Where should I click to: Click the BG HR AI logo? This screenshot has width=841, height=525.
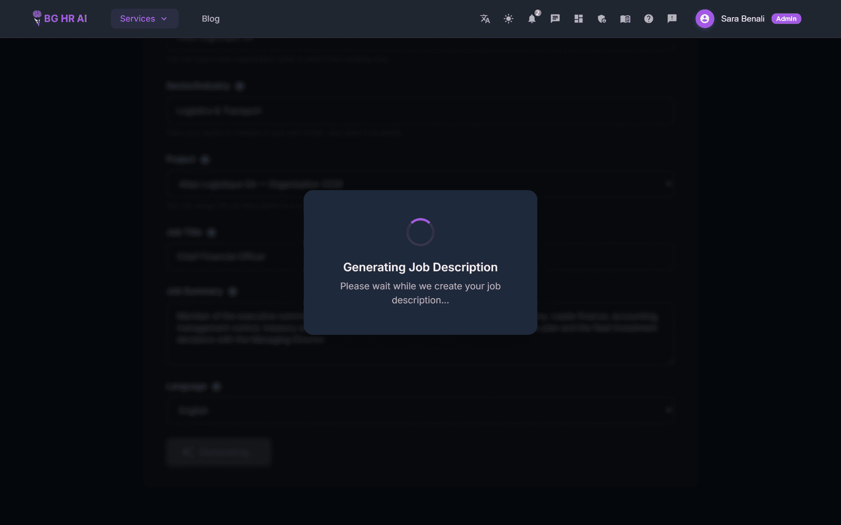click(x=59, y=18)
